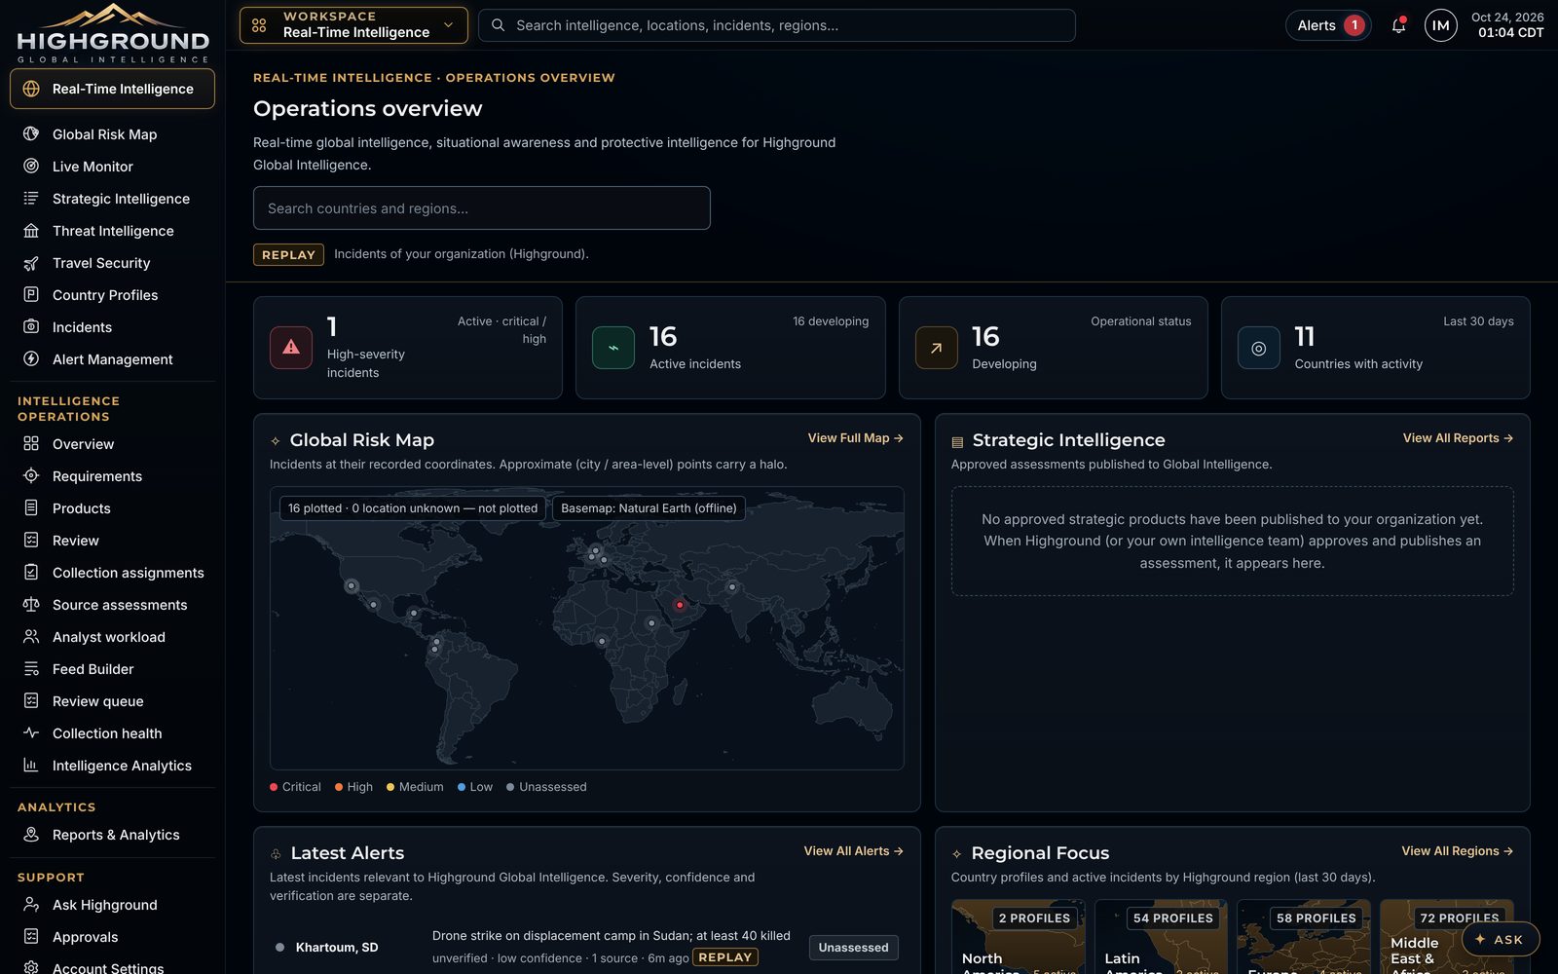Screen dimensions: 1558x974
Task: Click the Basemap: Natural Earth (offline) label
Action: [x=649, y=508]
